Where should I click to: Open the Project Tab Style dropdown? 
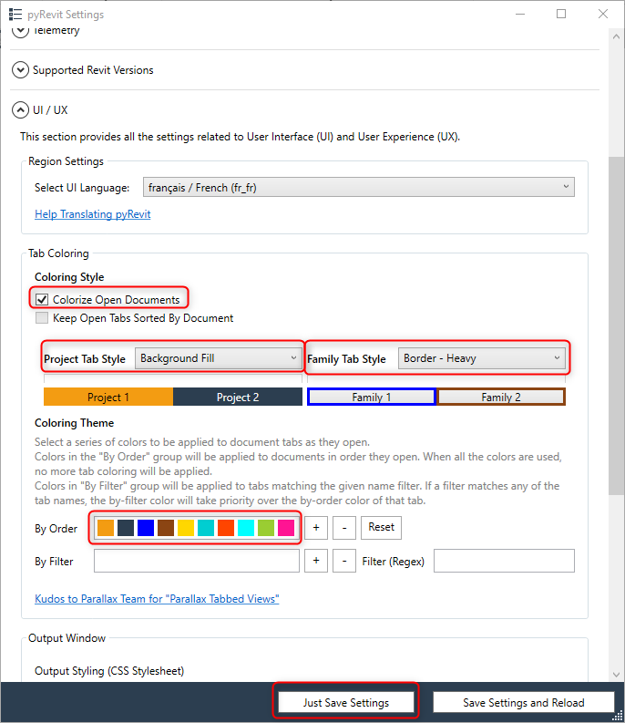219,358
